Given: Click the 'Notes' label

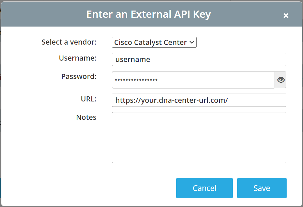Looking at the screenshot, I should pos(86,117).
